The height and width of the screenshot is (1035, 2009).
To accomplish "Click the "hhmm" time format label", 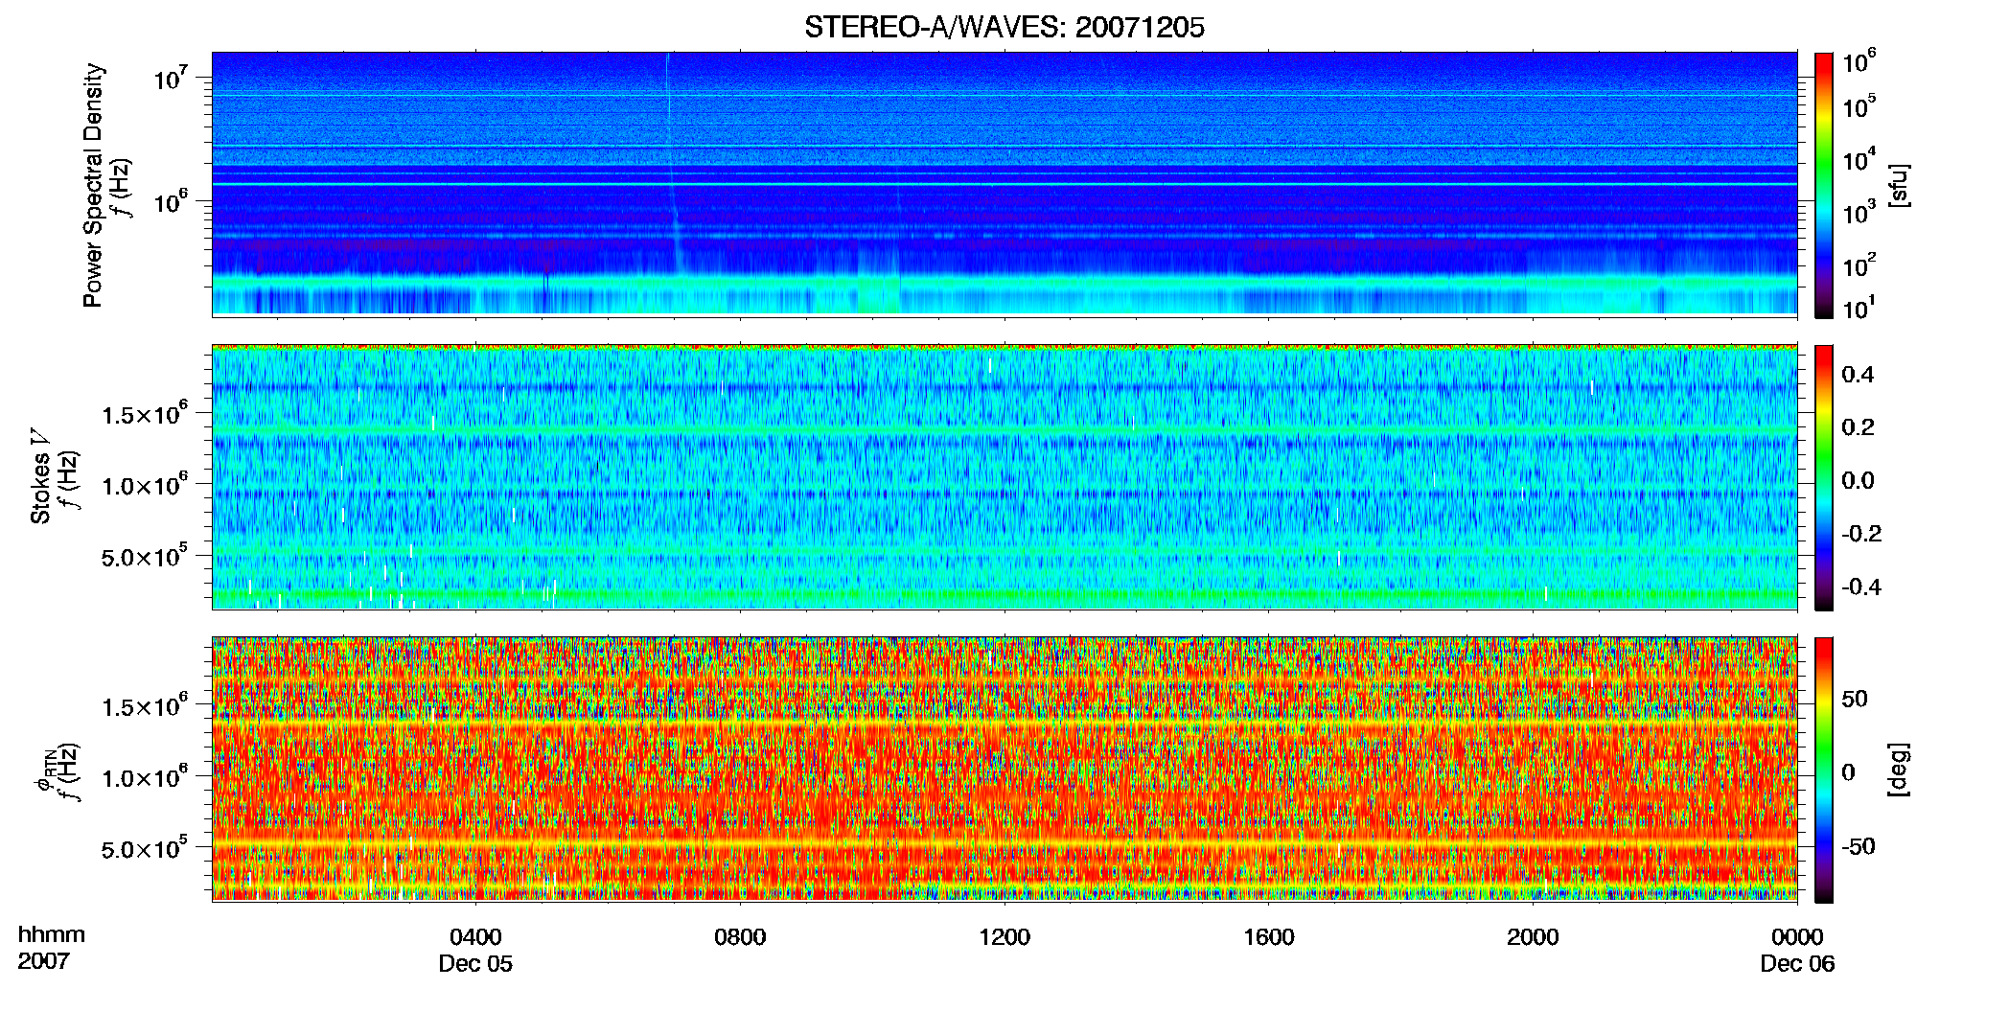I will point(52,935).
